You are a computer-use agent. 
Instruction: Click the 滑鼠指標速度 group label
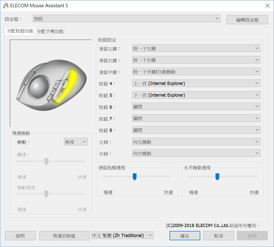(x=112, y=168)
